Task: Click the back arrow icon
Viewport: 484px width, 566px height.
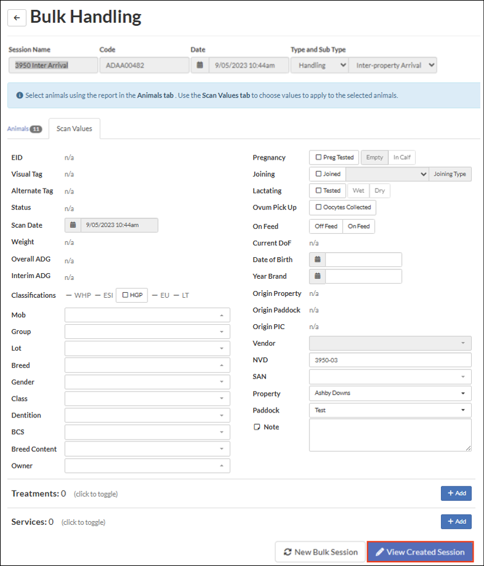Action: (17, 18)
